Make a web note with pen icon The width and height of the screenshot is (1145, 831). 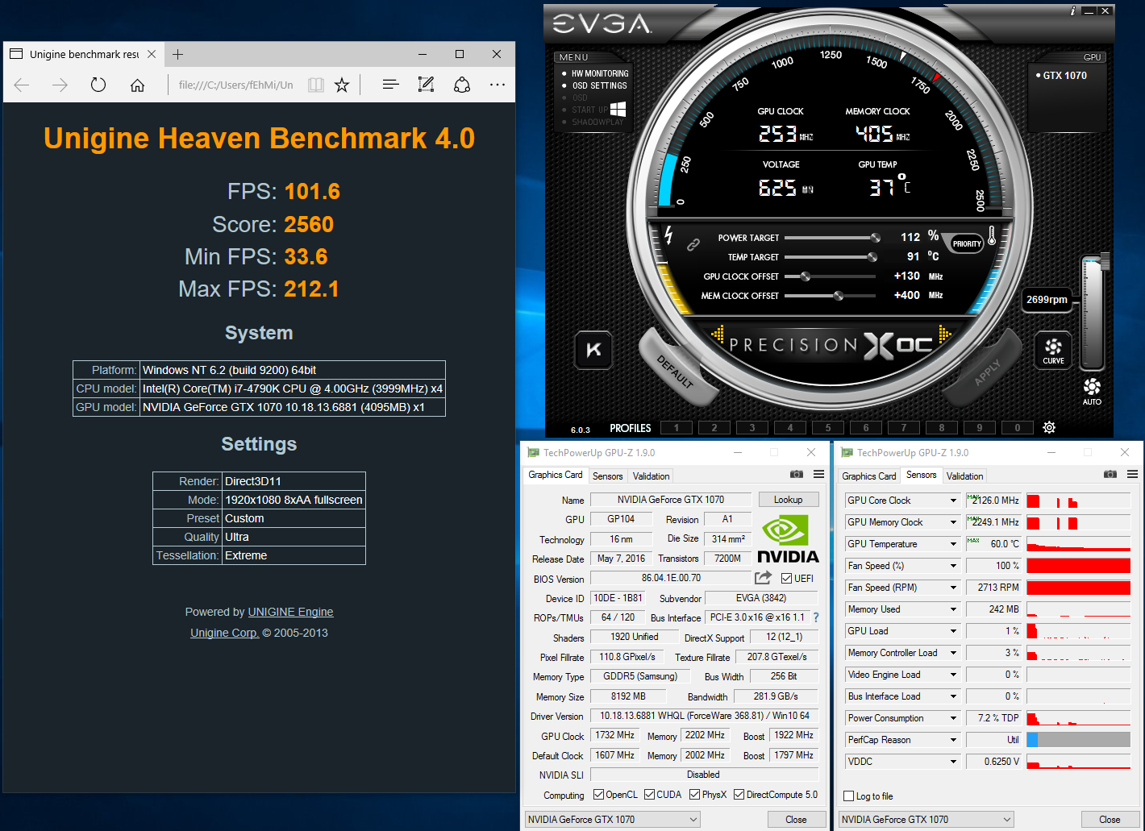(x=426, y=85)
